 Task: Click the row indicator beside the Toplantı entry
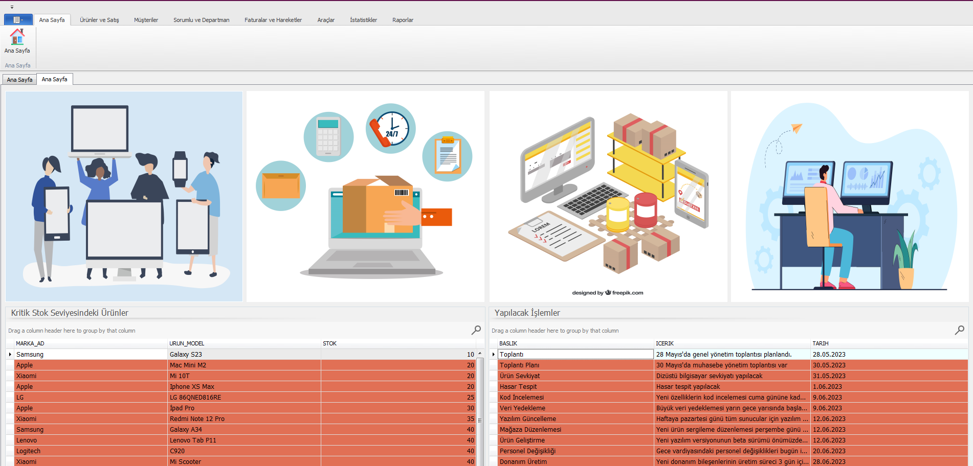[493, 354]
